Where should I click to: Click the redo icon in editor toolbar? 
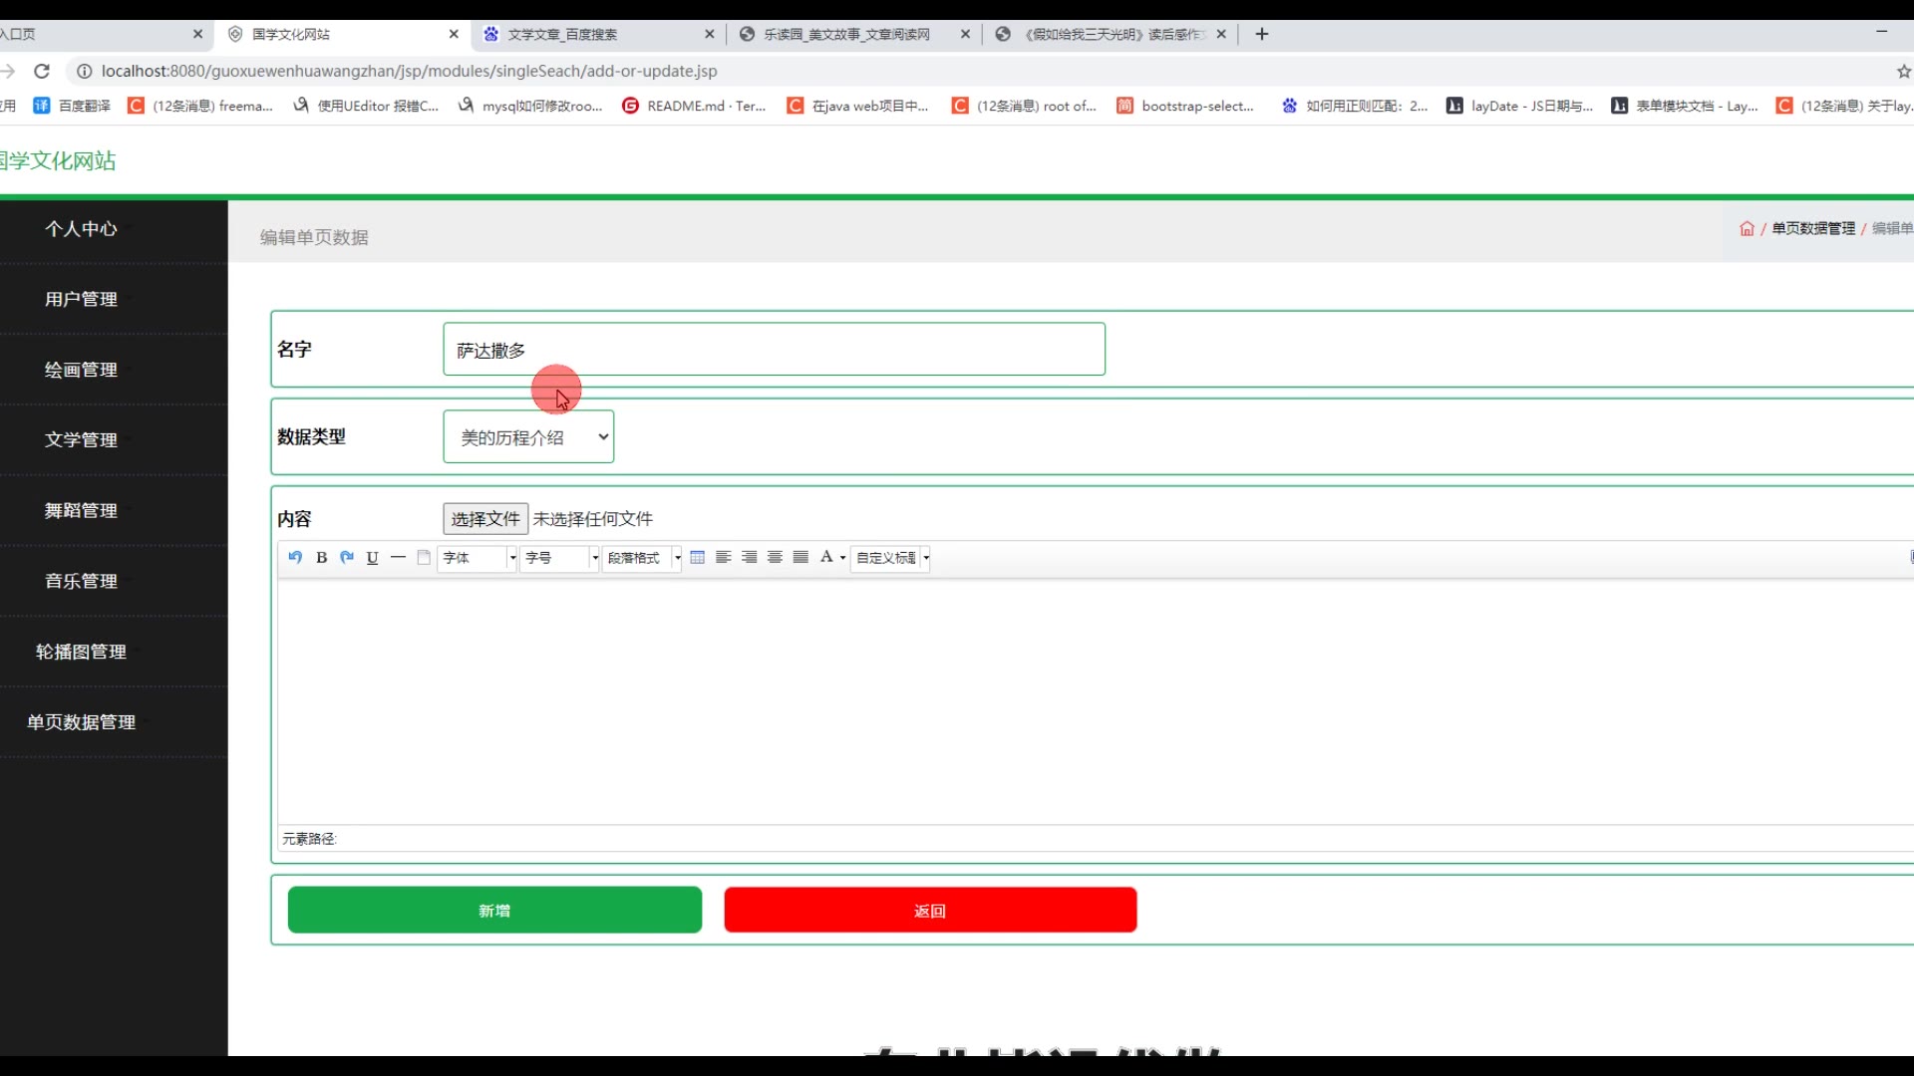(347, 557)
